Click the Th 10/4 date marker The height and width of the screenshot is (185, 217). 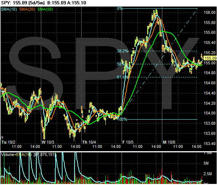[x=89, y=142]
